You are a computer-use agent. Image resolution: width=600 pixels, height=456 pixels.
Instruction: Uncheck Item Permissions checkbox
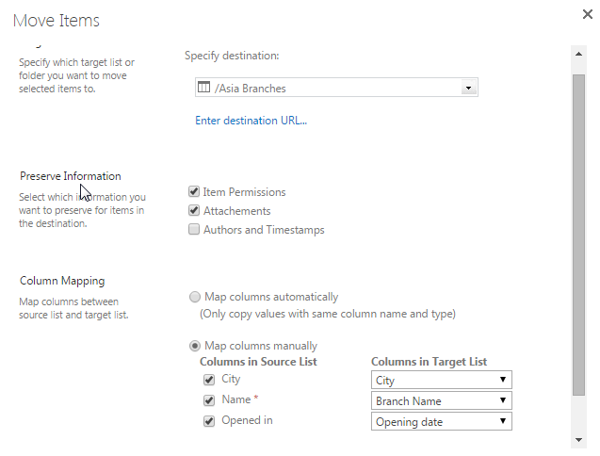tap(194, 191)
